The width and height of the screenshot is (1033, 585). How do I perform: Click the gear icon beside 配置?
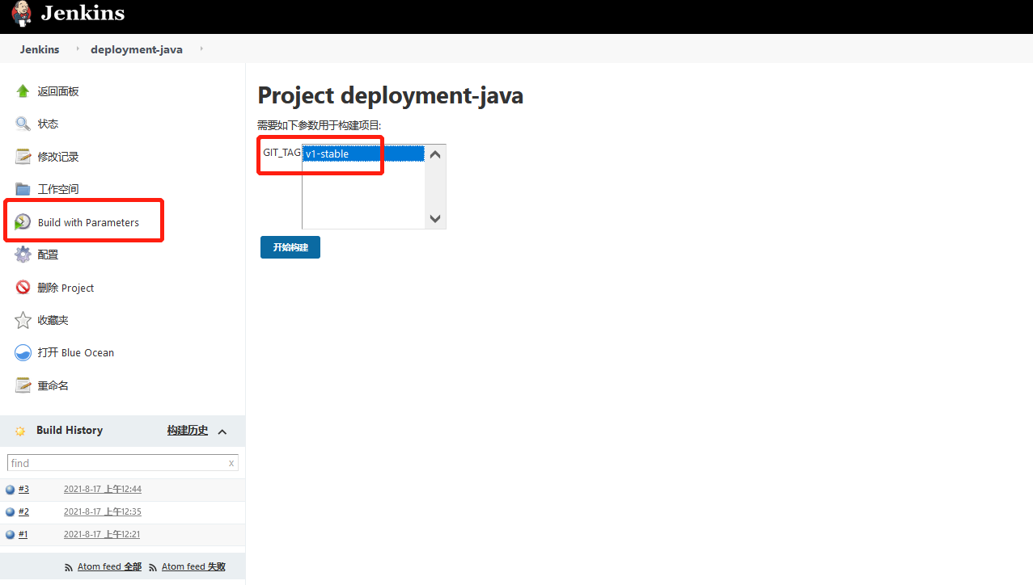(x=23, y=255)
